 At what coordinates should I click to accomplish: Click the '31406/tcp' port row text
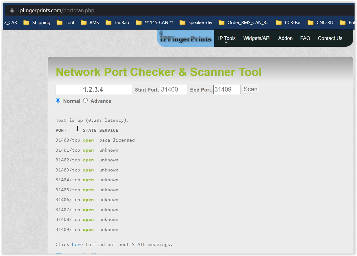68,200
